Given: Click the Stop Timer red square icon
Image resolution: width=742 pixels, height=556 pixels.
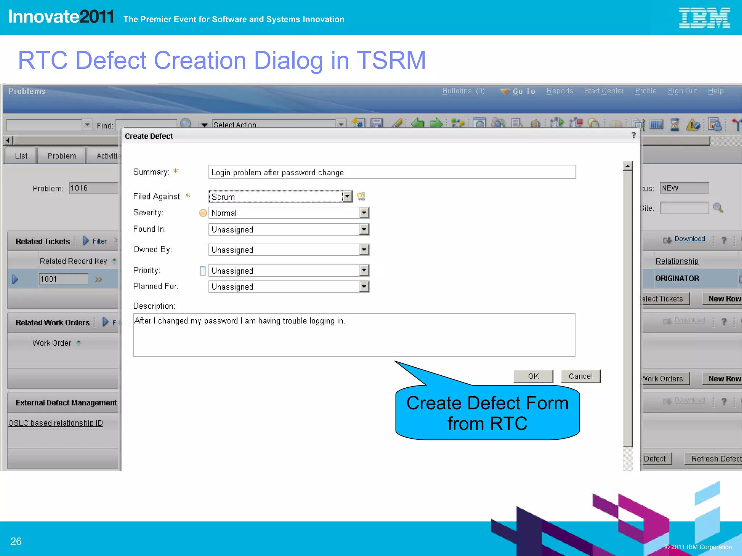Looking at the screenshot, I should coord(576,123).
